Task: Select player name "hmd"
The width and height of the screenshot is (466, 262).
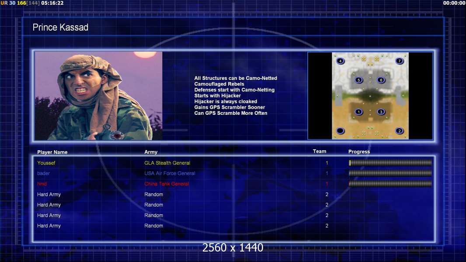Action: 42,184
